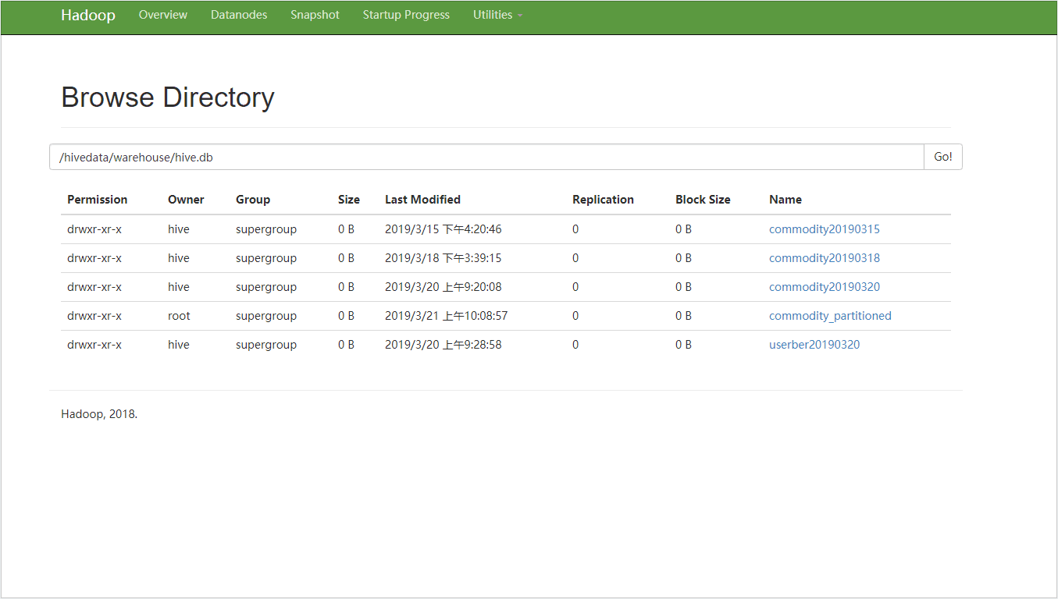Open the Startup Progress page

click(406, 14)
